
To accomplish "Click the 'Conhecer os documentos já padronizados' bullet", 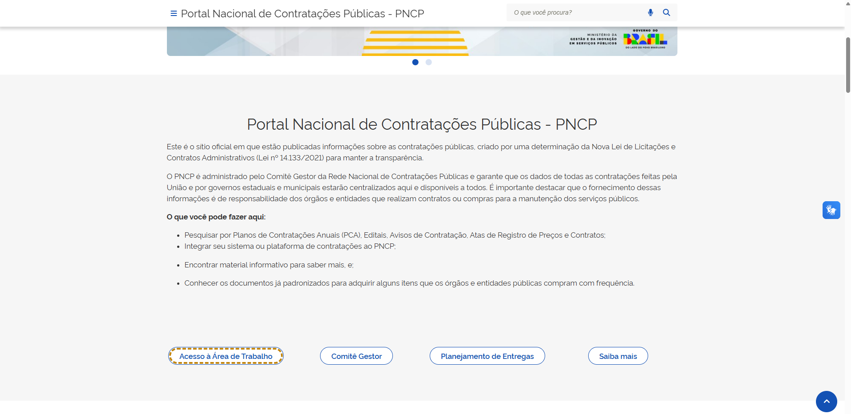I will pos(409,283).
